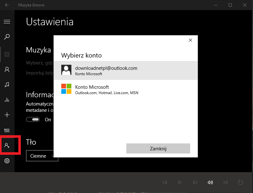Open Albums from the sidebar disc icon

(x=7, y=54)
